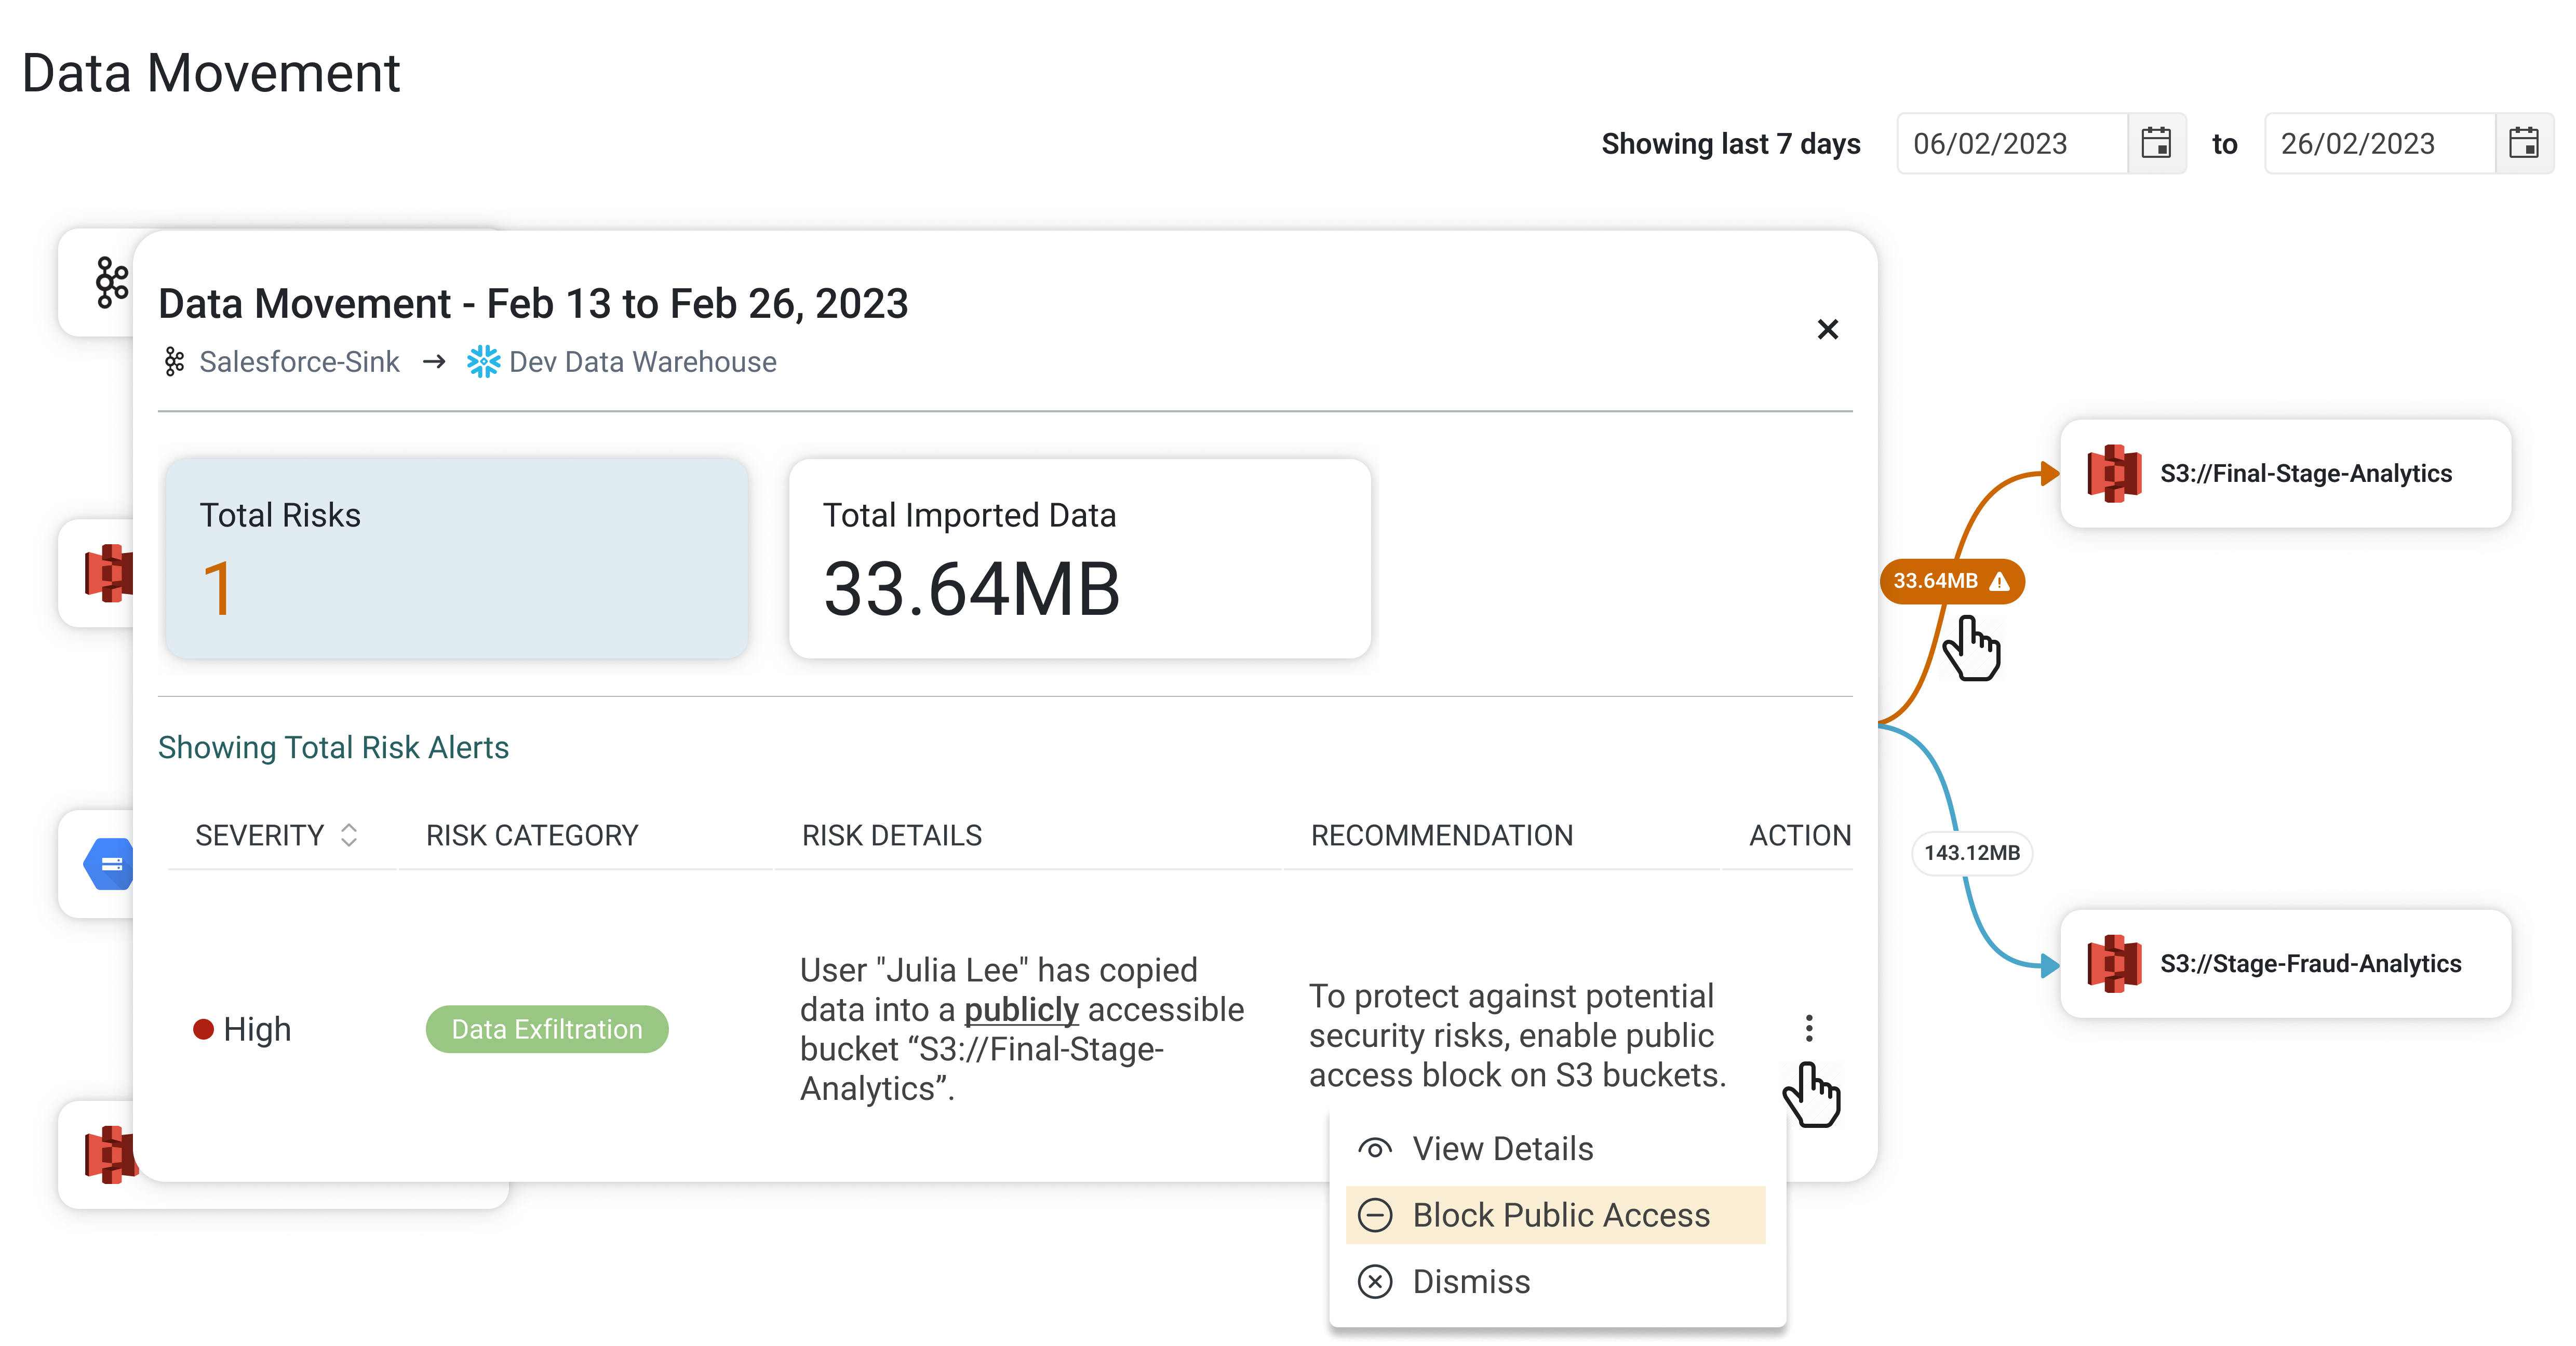Click the Data Exfiltration category tag
The width and height of the screenshot is (2576, 1346).
click(547, 1029)
